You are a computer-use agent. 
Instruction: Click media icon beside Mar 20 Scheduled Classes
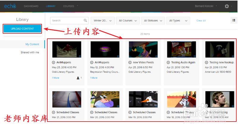click(92, 112)
